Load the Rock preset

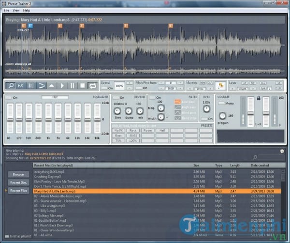tap(133, 131)
